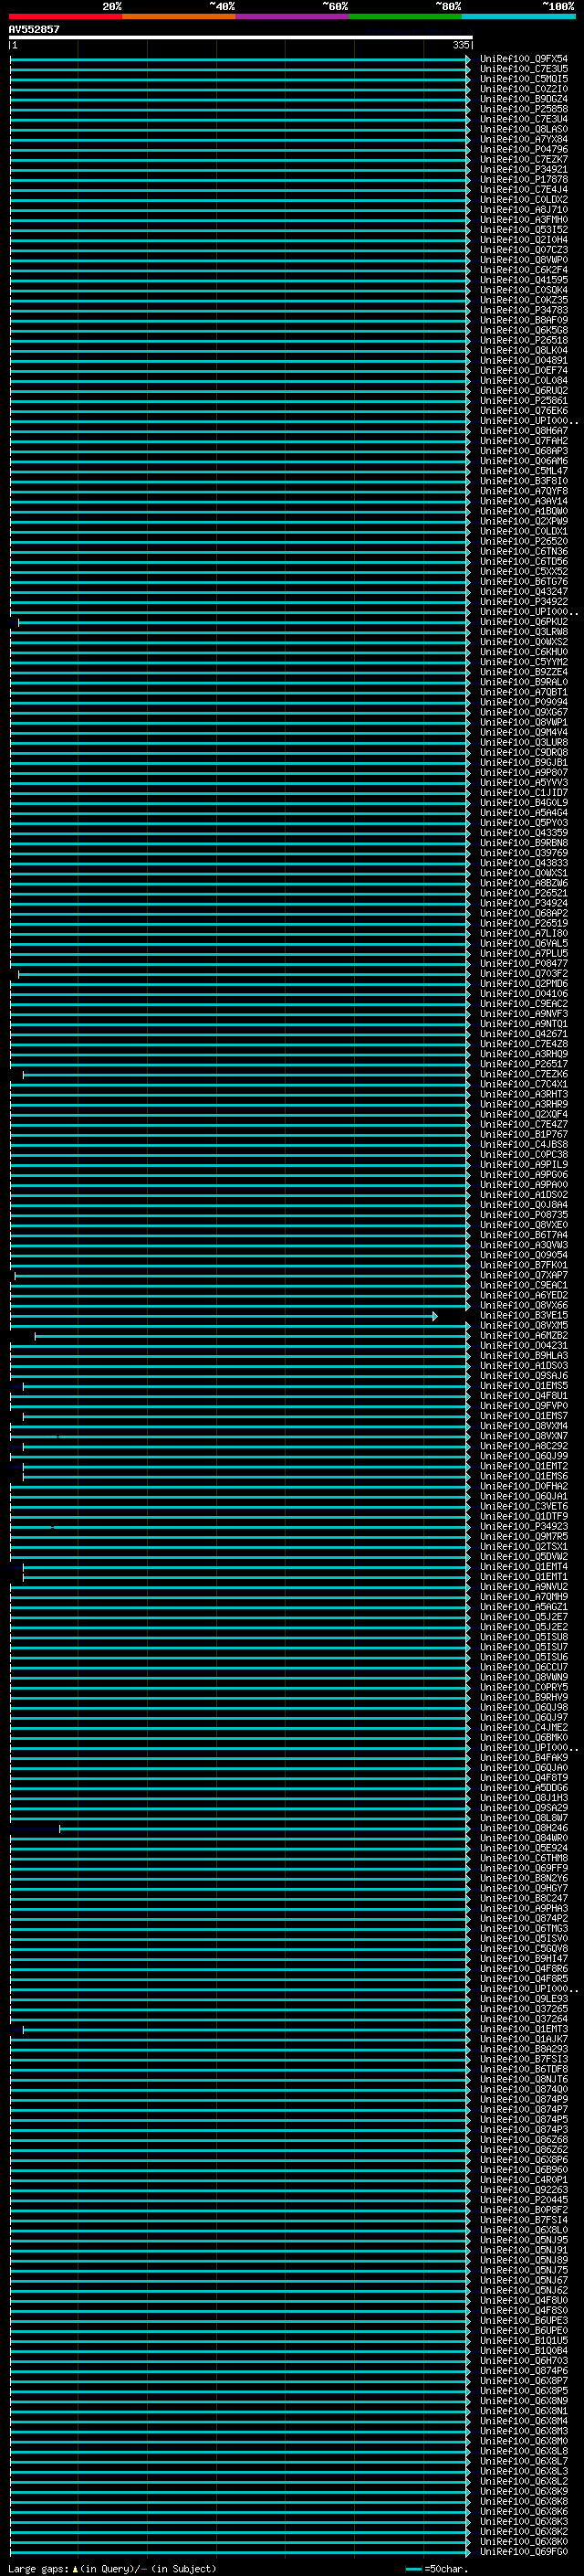The image size is (584, 2576).
Task: Click the UniRef100_Q53I52 entry
Action: (x=523, y=230)
